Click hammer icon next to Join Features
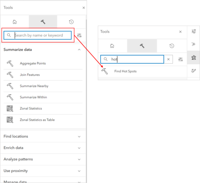Viewport: 200px width, 183px height. [x=10, y=75]
